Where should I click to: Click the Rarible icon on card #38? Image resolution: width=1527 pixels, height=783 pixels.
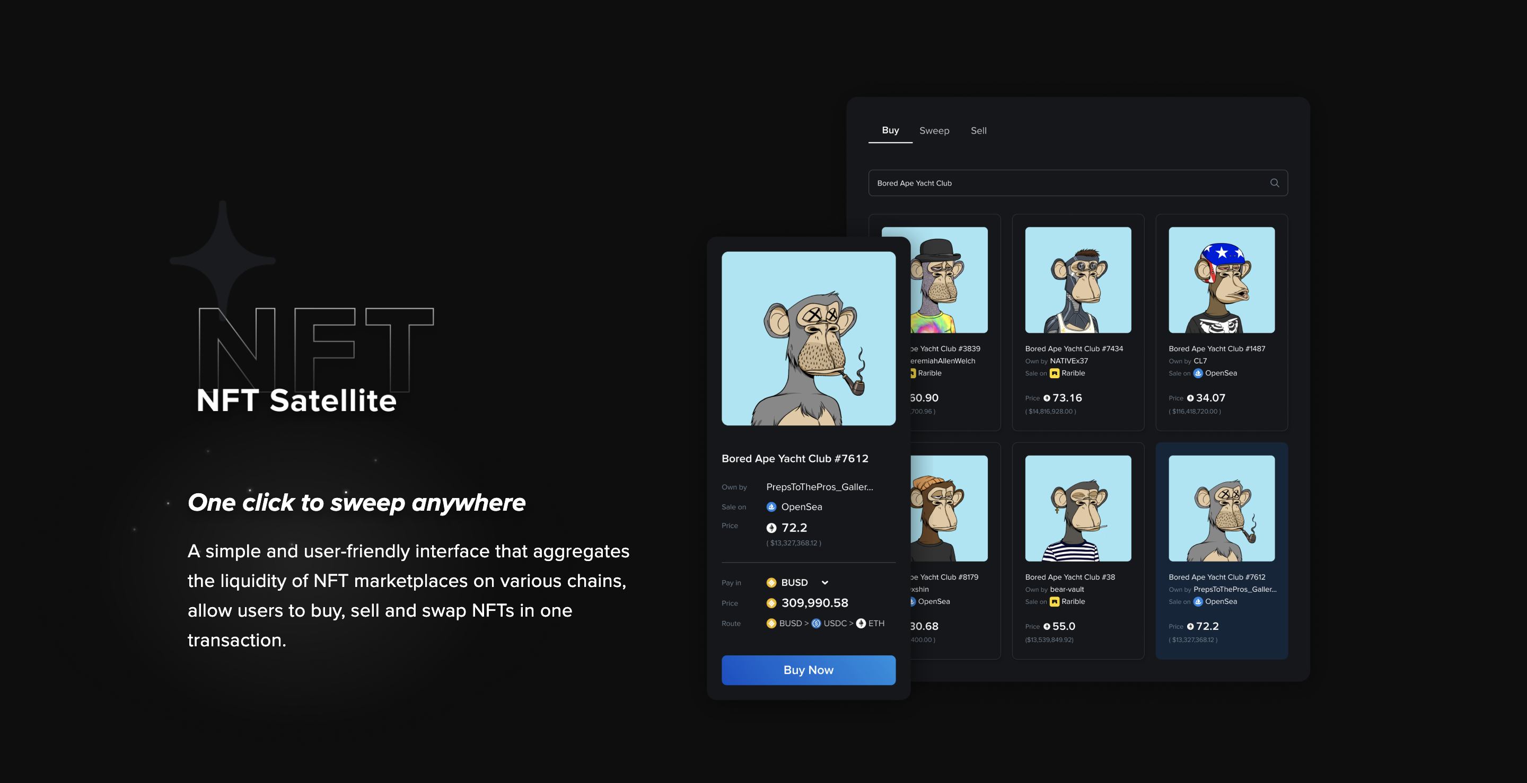[x=1054, y=602]
